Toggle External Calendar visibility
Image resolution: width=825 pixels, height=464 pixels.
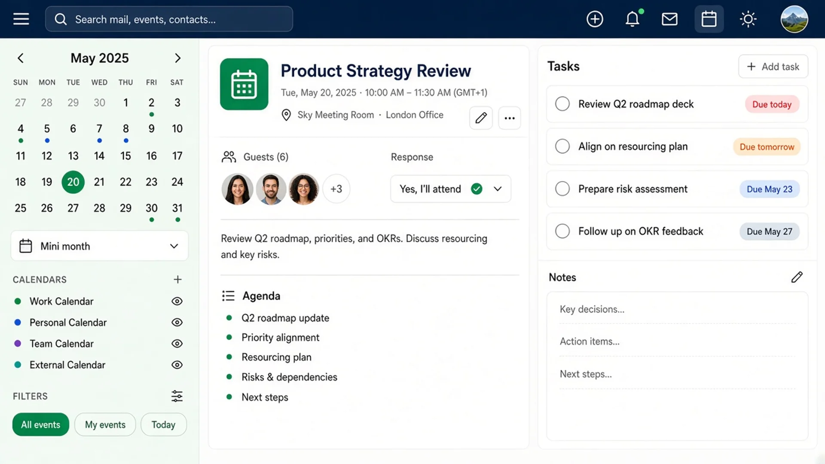177,365
